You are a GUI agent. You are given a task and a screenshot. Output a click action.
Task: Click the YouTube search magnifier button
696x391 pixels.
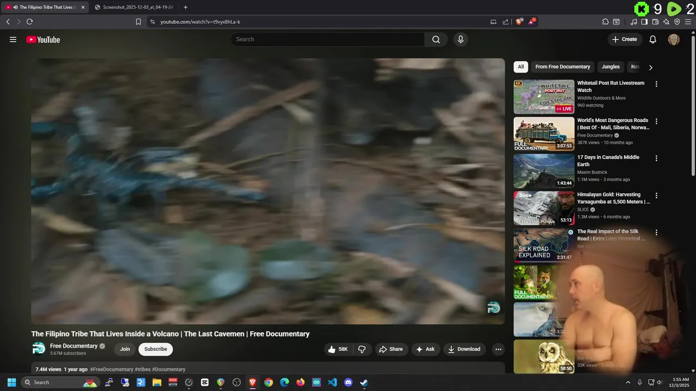pos(436,39)
